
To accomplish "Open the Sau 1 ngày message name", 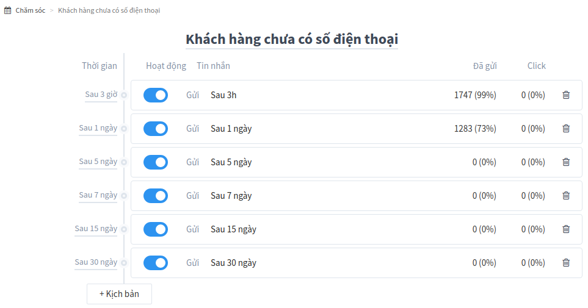I will pos(231,129).
